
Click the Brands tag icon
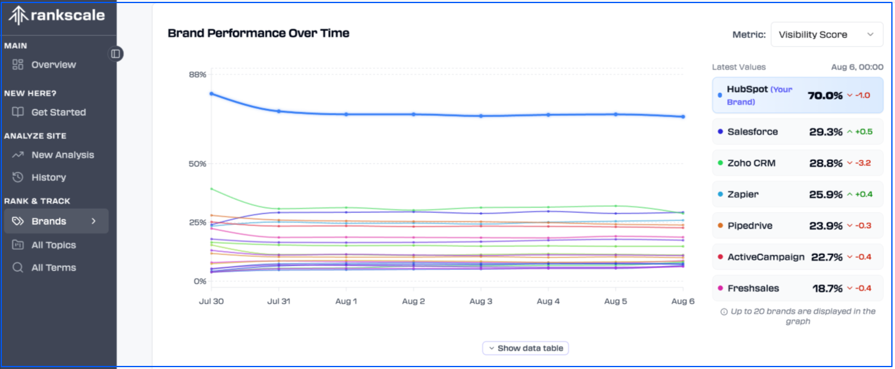(18, 221)
